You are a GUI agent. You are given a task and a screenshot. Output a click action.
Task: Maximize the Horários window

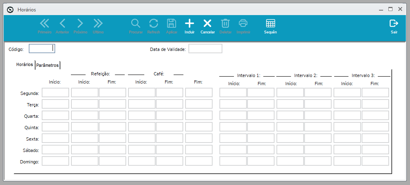(x=390, y=9)
